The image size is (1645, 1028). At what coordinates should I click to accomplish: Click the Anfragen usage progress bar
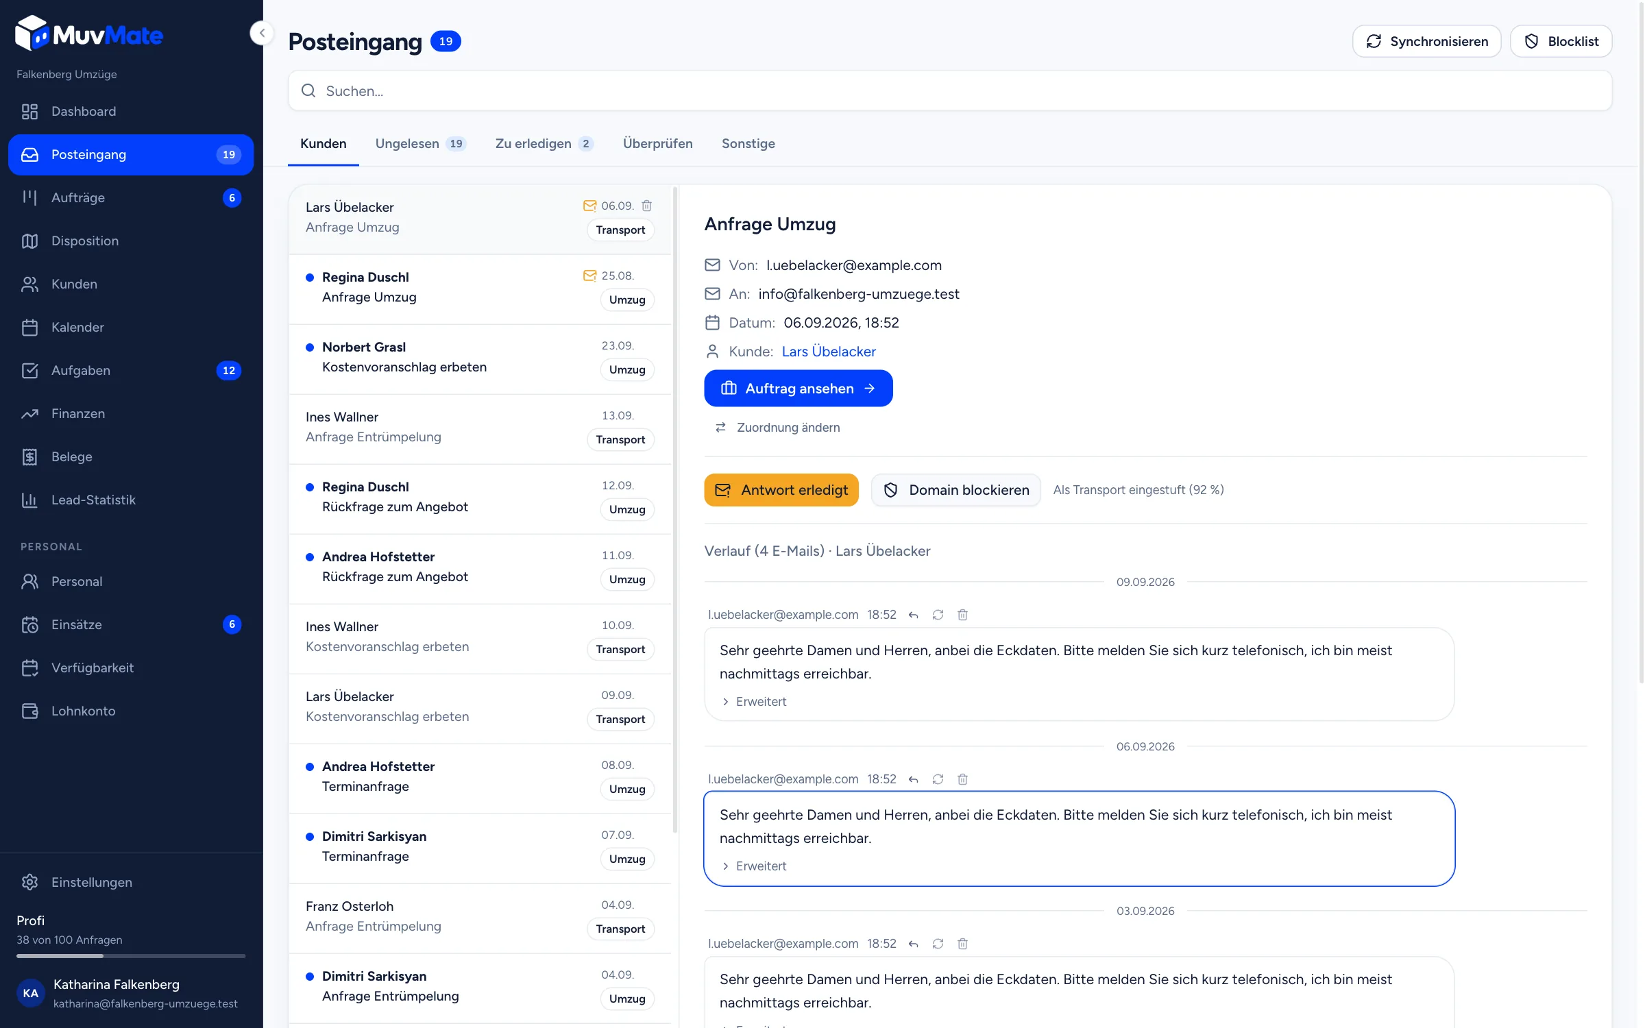(131, 955)
